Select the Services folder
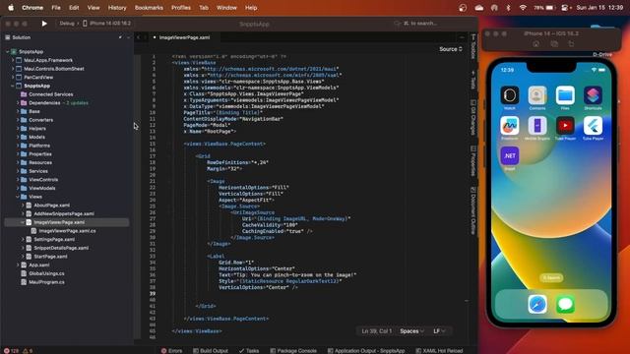630x354 pixels. 38,171
